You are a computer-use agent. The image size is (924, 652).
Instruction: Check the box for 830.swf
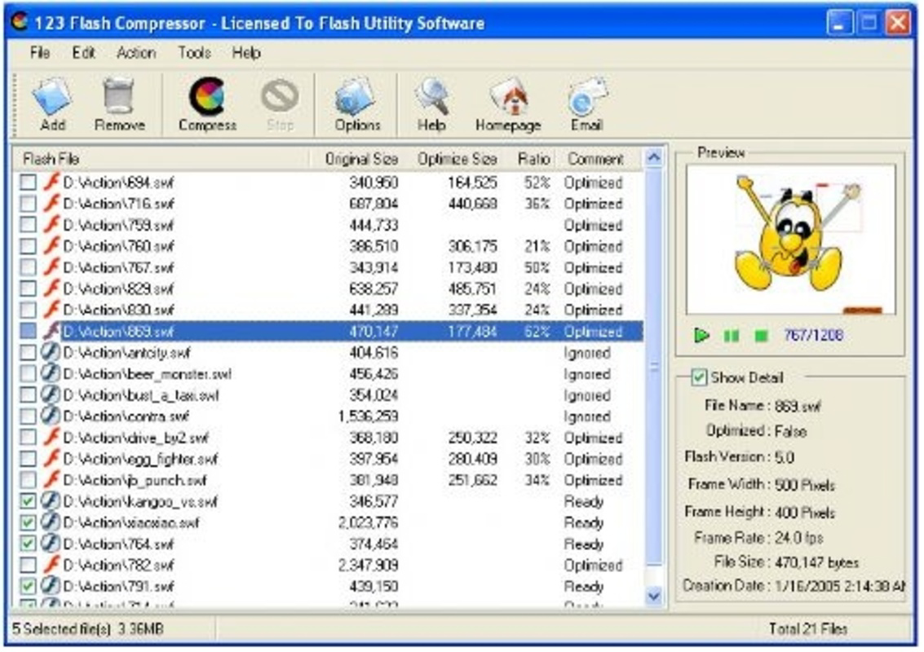28,309
